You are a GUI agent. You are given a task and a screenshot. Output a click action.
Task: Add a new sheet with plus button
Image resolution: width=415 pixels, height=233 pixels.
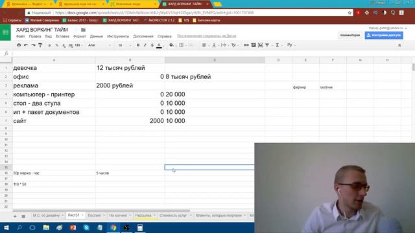point(15,216)
